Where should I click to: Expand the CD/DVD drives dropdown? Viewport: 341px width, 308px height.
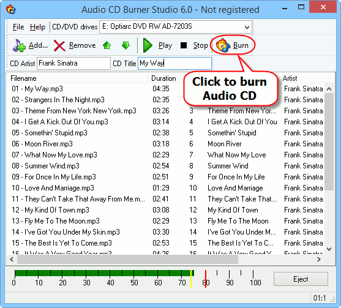[247, 27]
